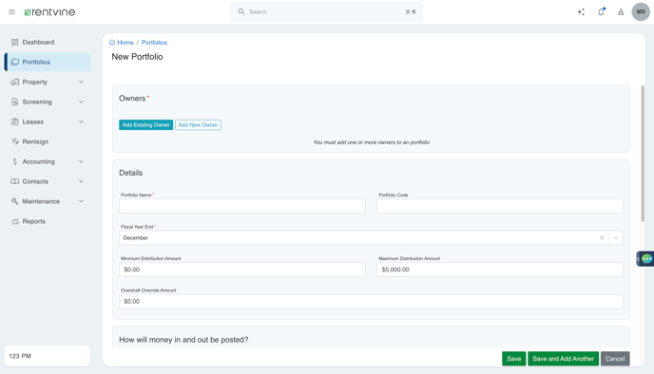Expand the Property menu chevron
The width and height of the screenshot is (654, 374).
[81, 82]
